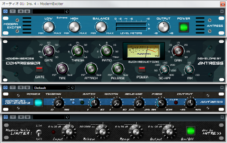Click the compressor SC-HPF knob

coord(165,70)
